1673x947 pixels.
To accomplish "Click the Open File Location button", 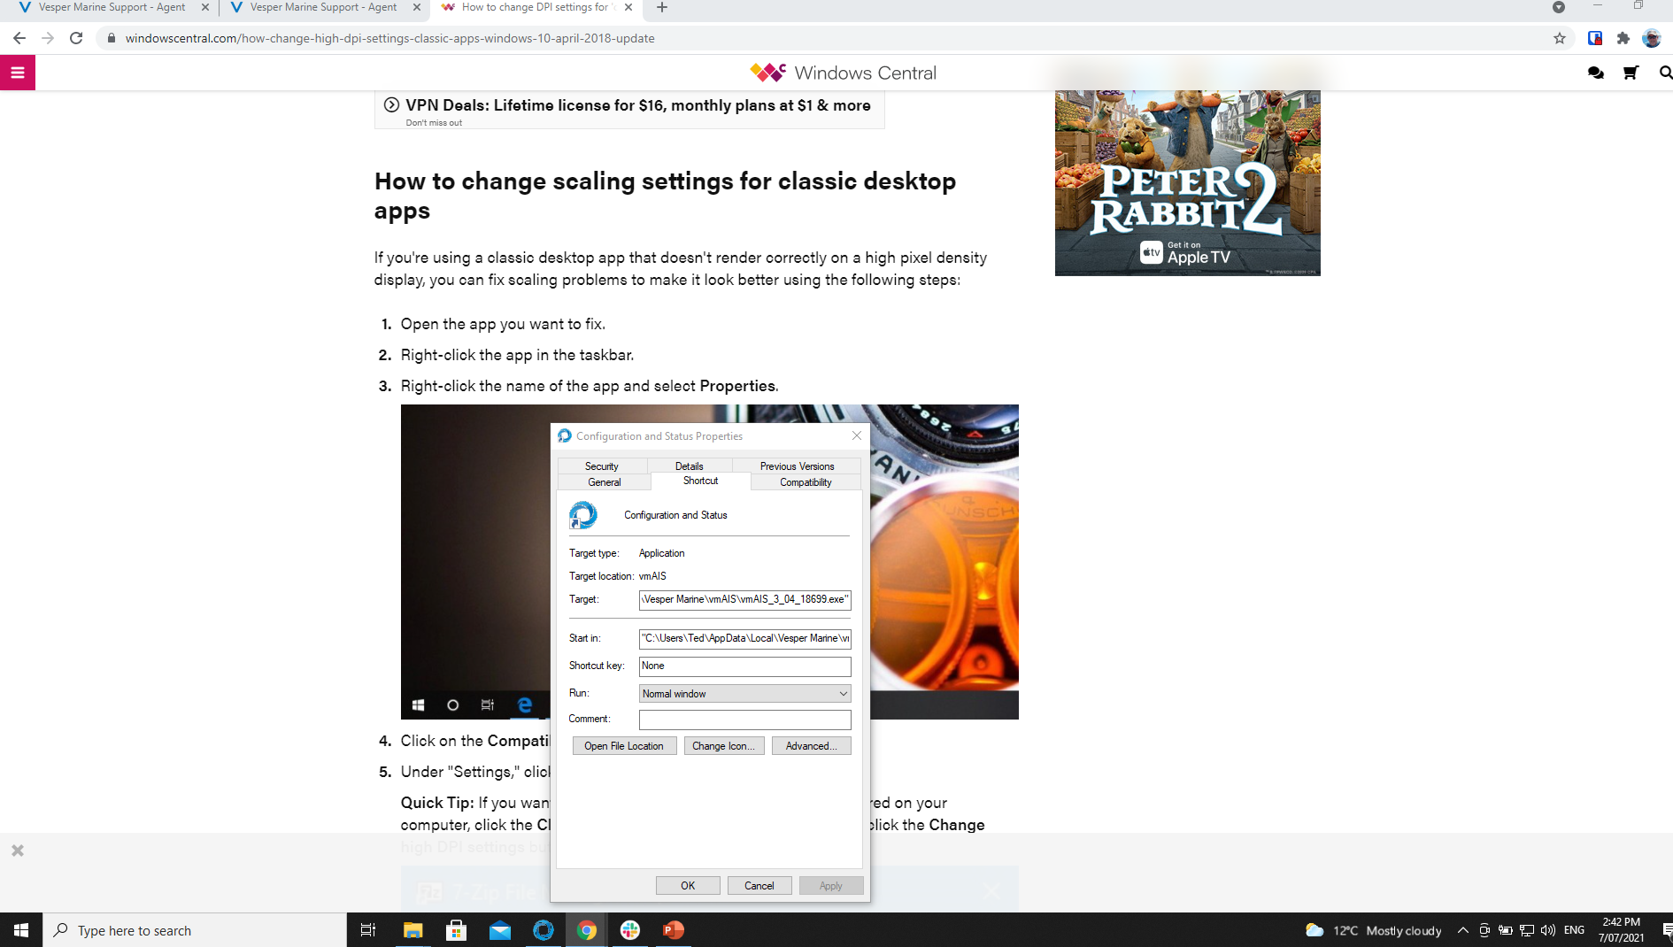I will 624,746.
